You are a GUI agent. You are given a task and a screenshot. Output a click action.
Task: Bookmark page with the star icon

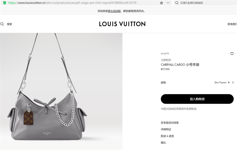(x=161, y=3)
